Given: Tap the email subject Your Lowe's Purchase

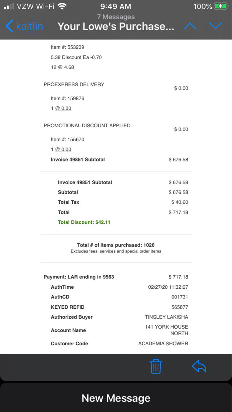Looking at the screenshot, I should [116, 26].
